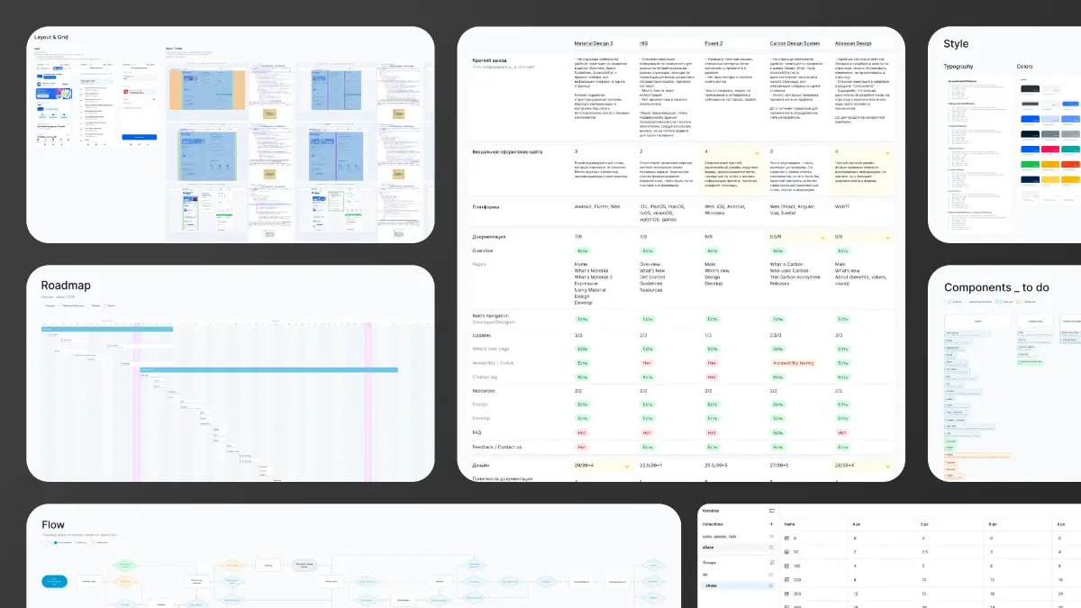The image size is (1081, 608).
Task: Click the crown icon beside Atlassian's 28/39+4 score
Action: 888,466
